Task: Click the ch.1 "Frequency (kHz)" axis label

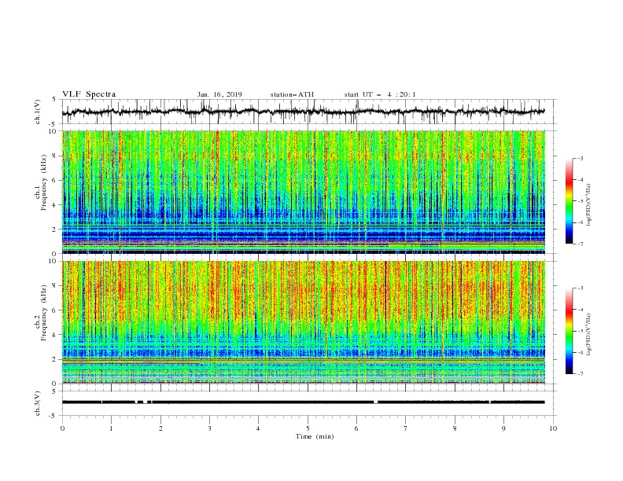Action: click(44, 182)
